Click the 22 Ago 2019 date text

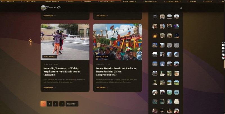[100, 64]
